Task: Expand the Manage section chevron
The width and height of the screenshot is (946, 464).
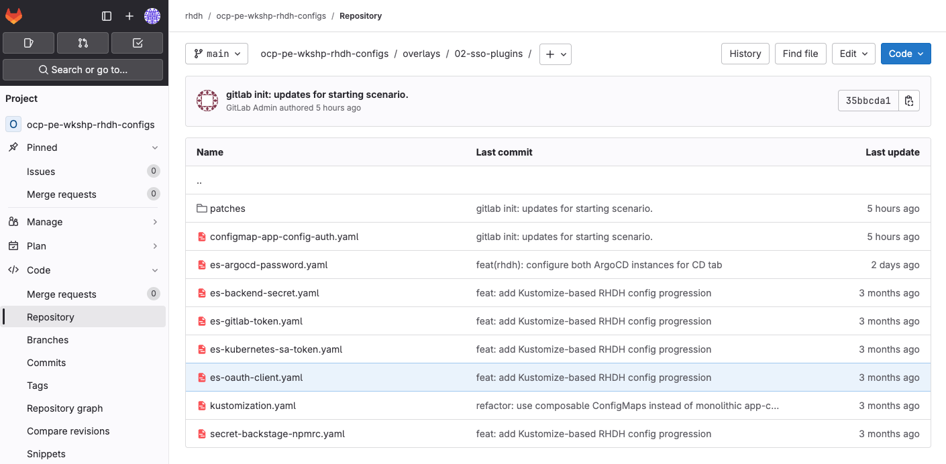Action: (x=155, y=222)
